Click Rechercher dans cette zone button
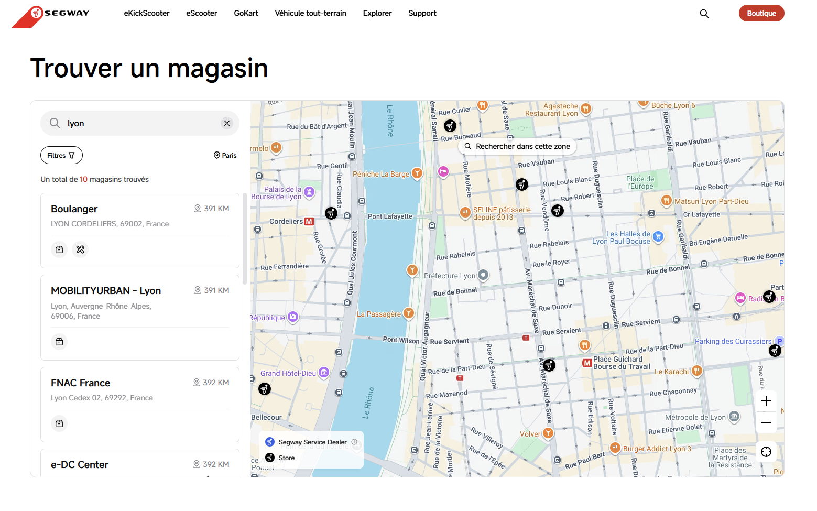Screen dimensions: 817x511 point(517,146)
